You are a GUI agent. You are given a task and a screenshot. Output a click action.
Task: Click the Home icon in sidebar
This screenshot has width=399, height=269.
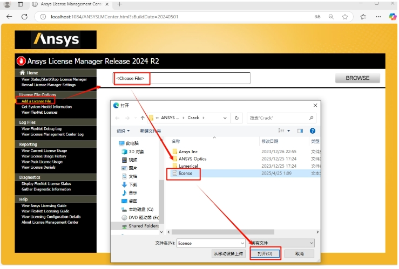tap(22, 73)
